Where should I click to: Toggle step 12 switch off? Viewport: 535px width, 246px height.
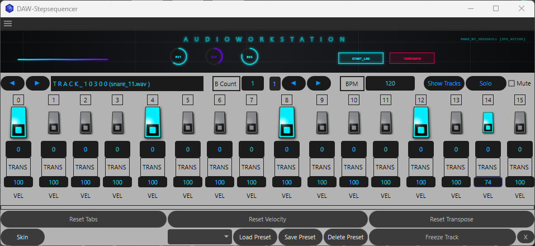point(421,122)
